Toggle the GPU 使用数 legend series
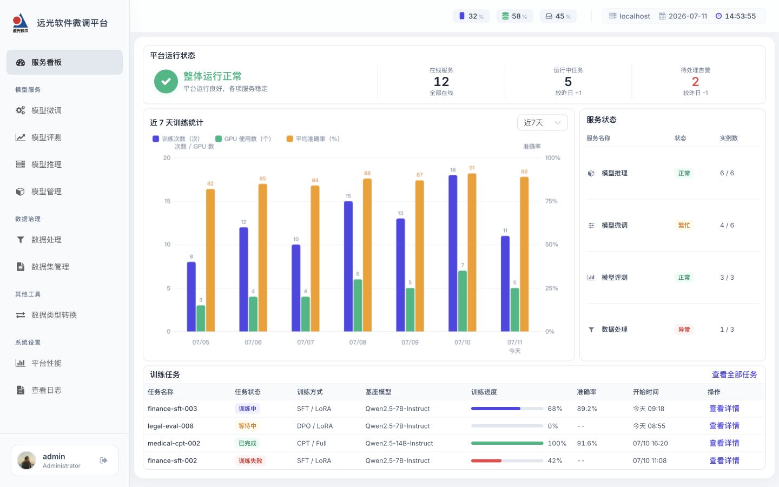 point(243,139)
